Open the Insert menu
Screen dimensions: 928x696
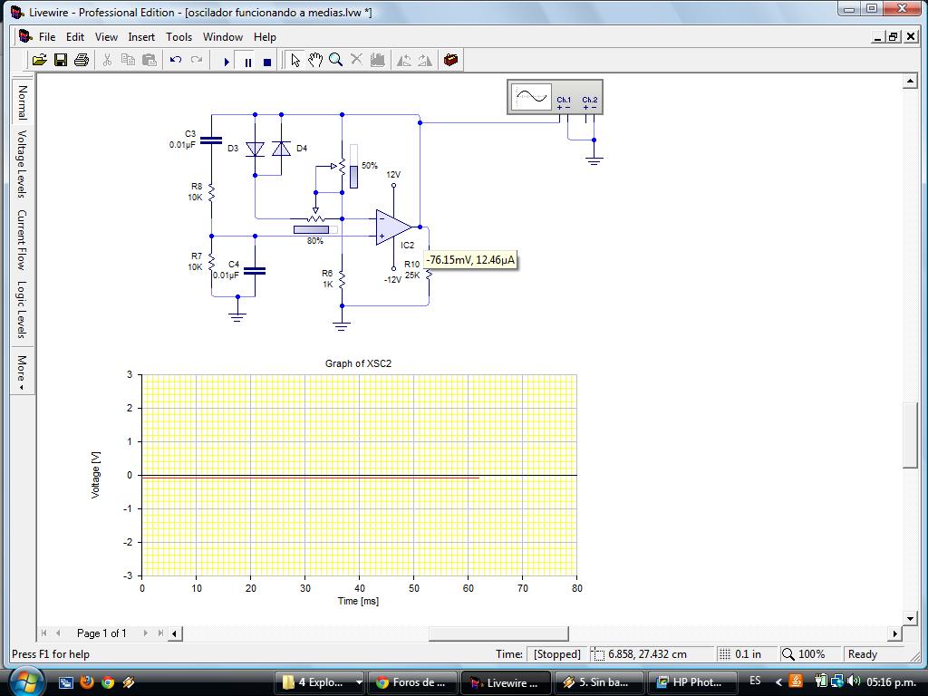141,37
